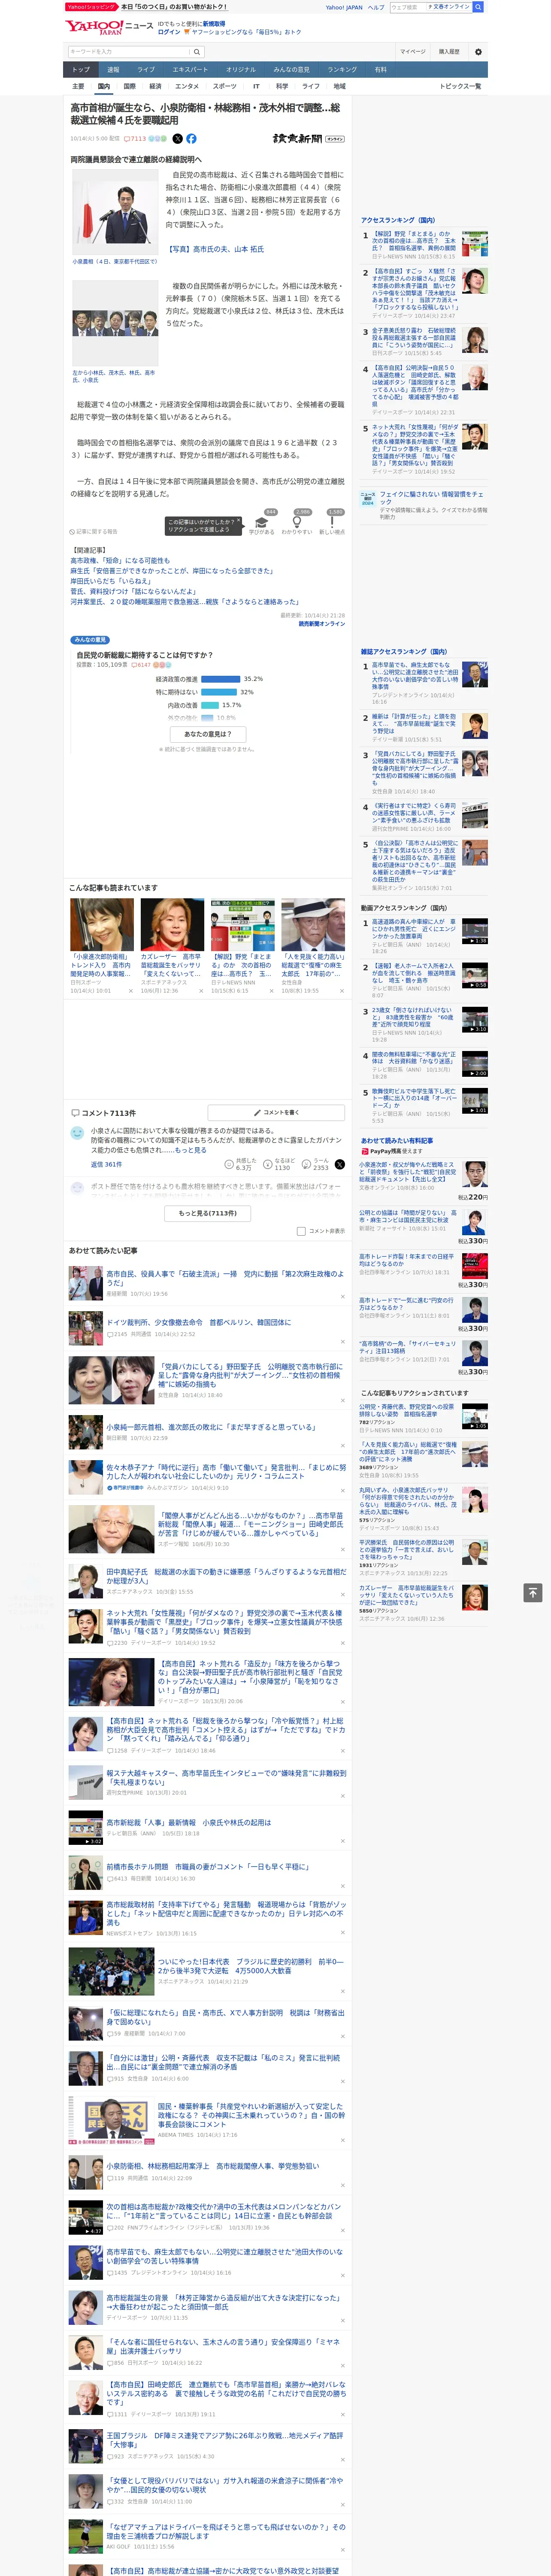Click the poll comment count 6147 icon
Screen dimensions: 551x2576
(141, 665)
